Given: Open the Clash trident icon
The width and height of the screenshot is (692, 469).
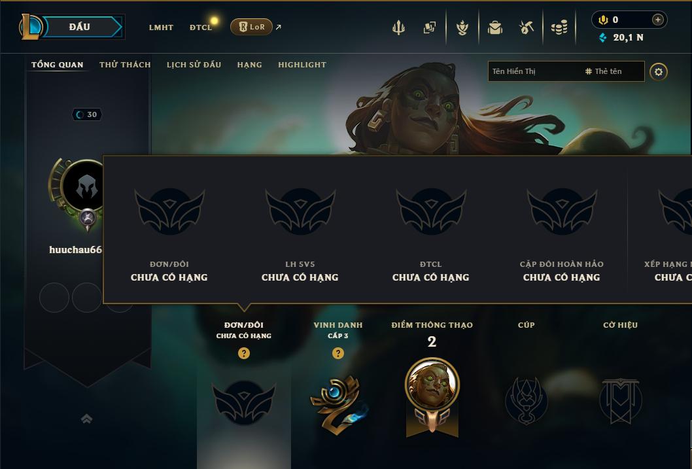Looking at the screenshot, I should 398,27.
